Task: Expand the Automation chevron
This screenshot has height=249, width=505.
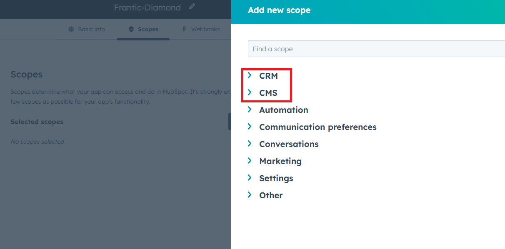Action: pos(250,110)
